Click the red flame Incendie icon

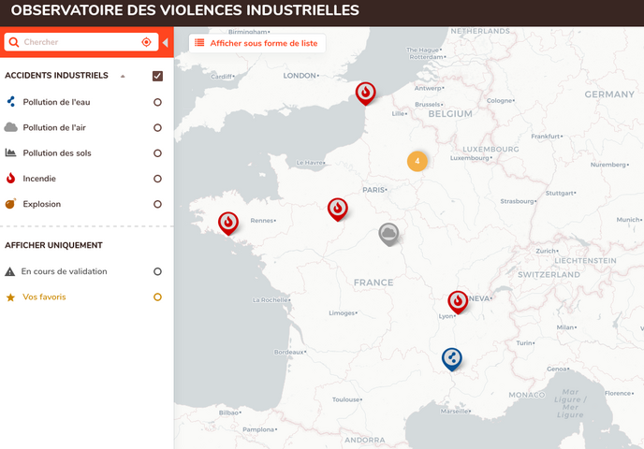pyautogui.click(x=10, y=178)
